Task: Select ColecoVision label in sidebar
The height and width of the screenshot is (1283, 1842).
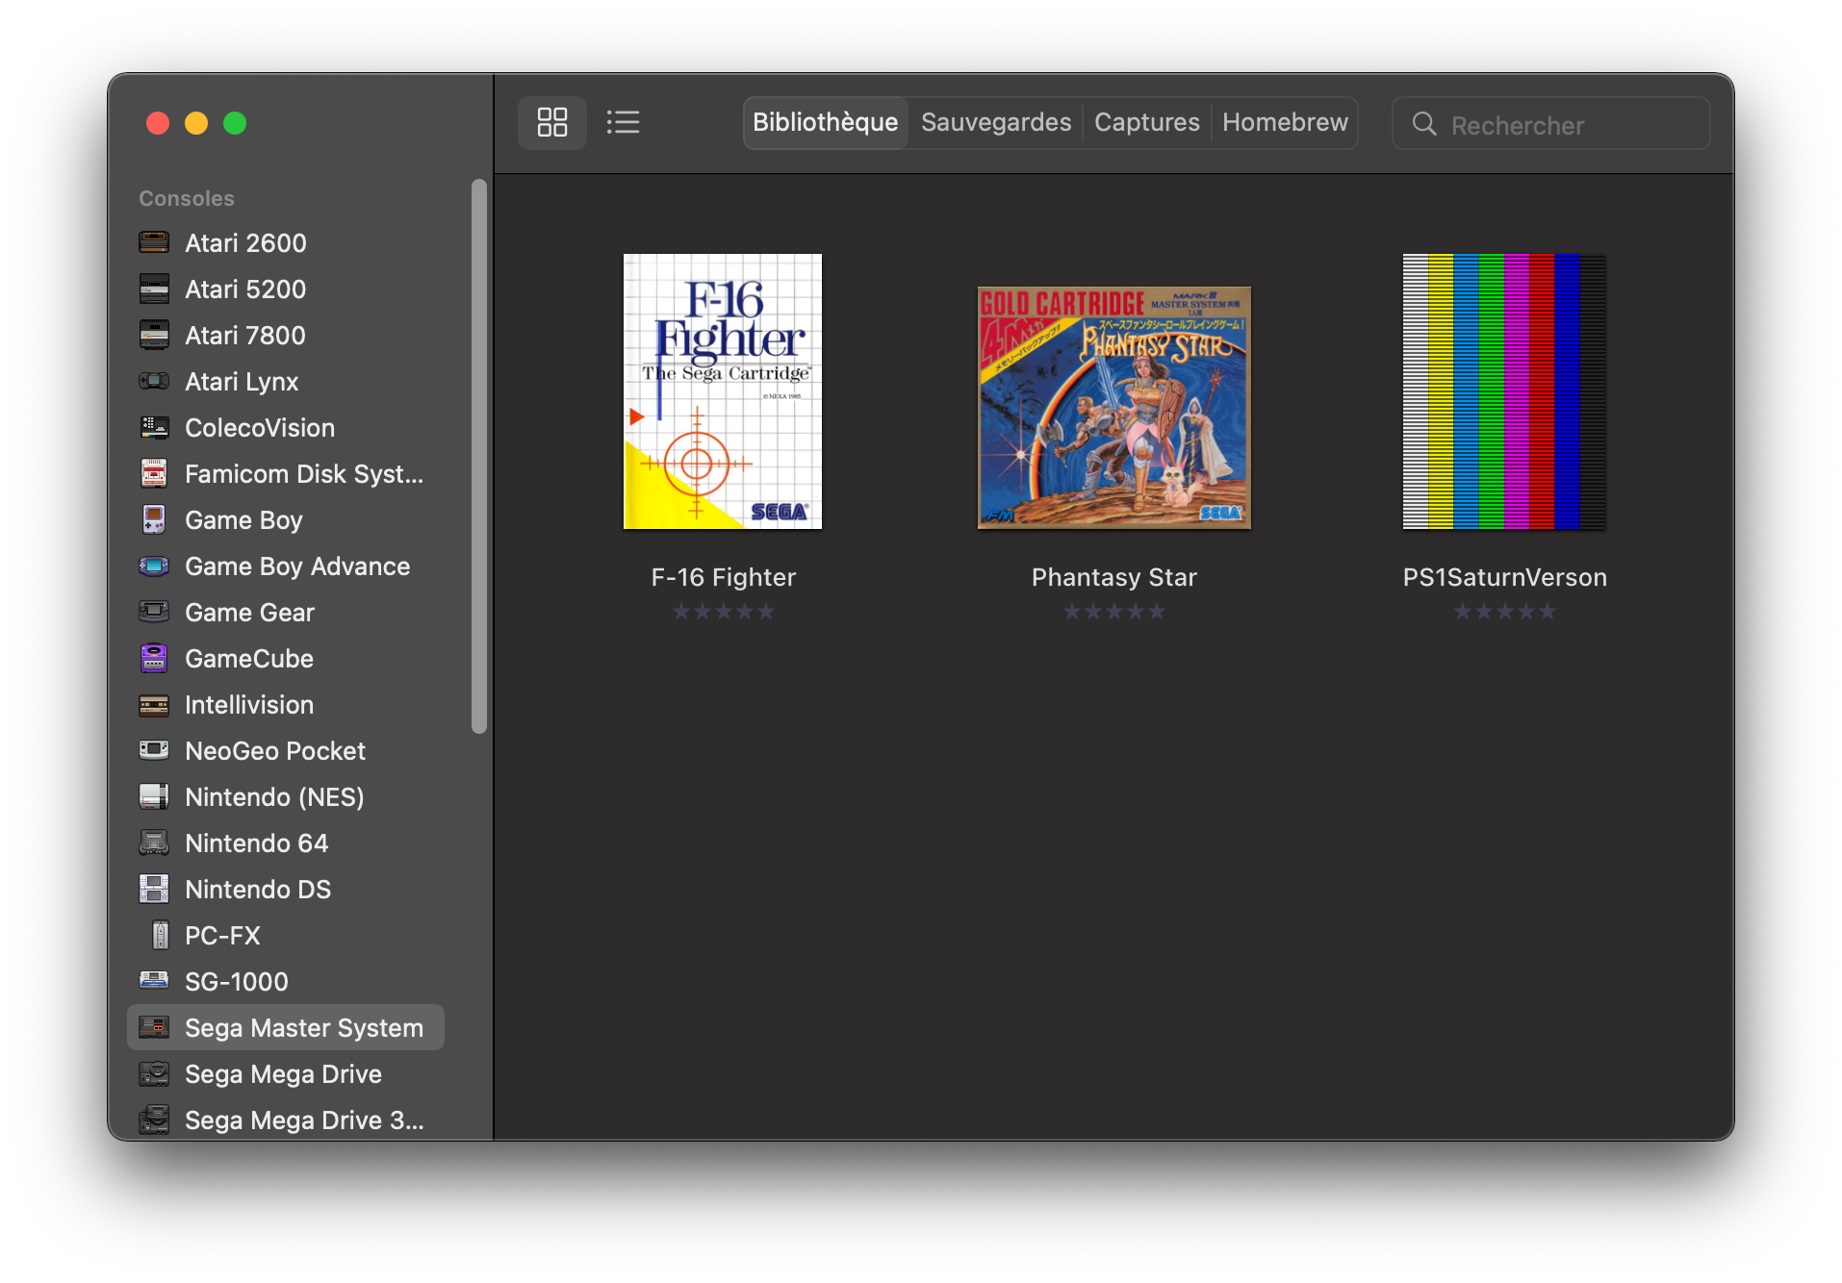Action: point(260,428)
